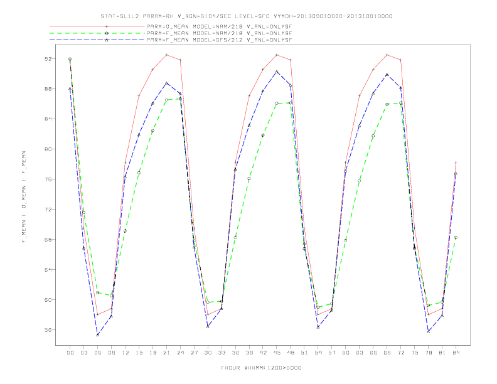Click y-axis tick label 56
The width and height of the screenshot is (497, 384).
coord(48,330)
